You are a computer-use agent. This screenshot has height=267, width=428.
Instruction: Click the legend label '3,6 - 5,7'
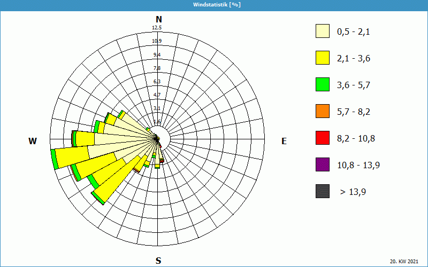click(354, 85)
